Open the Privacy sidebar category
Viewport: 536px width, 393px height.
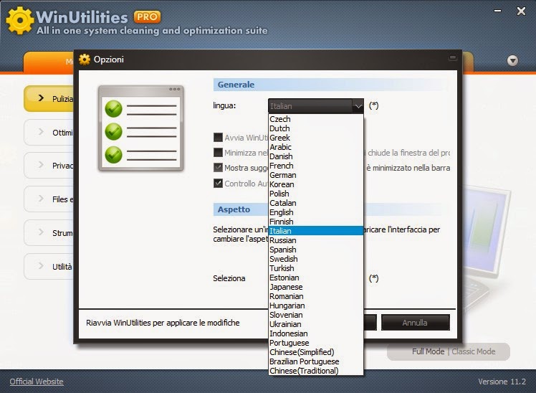click(x=49, y=166)
